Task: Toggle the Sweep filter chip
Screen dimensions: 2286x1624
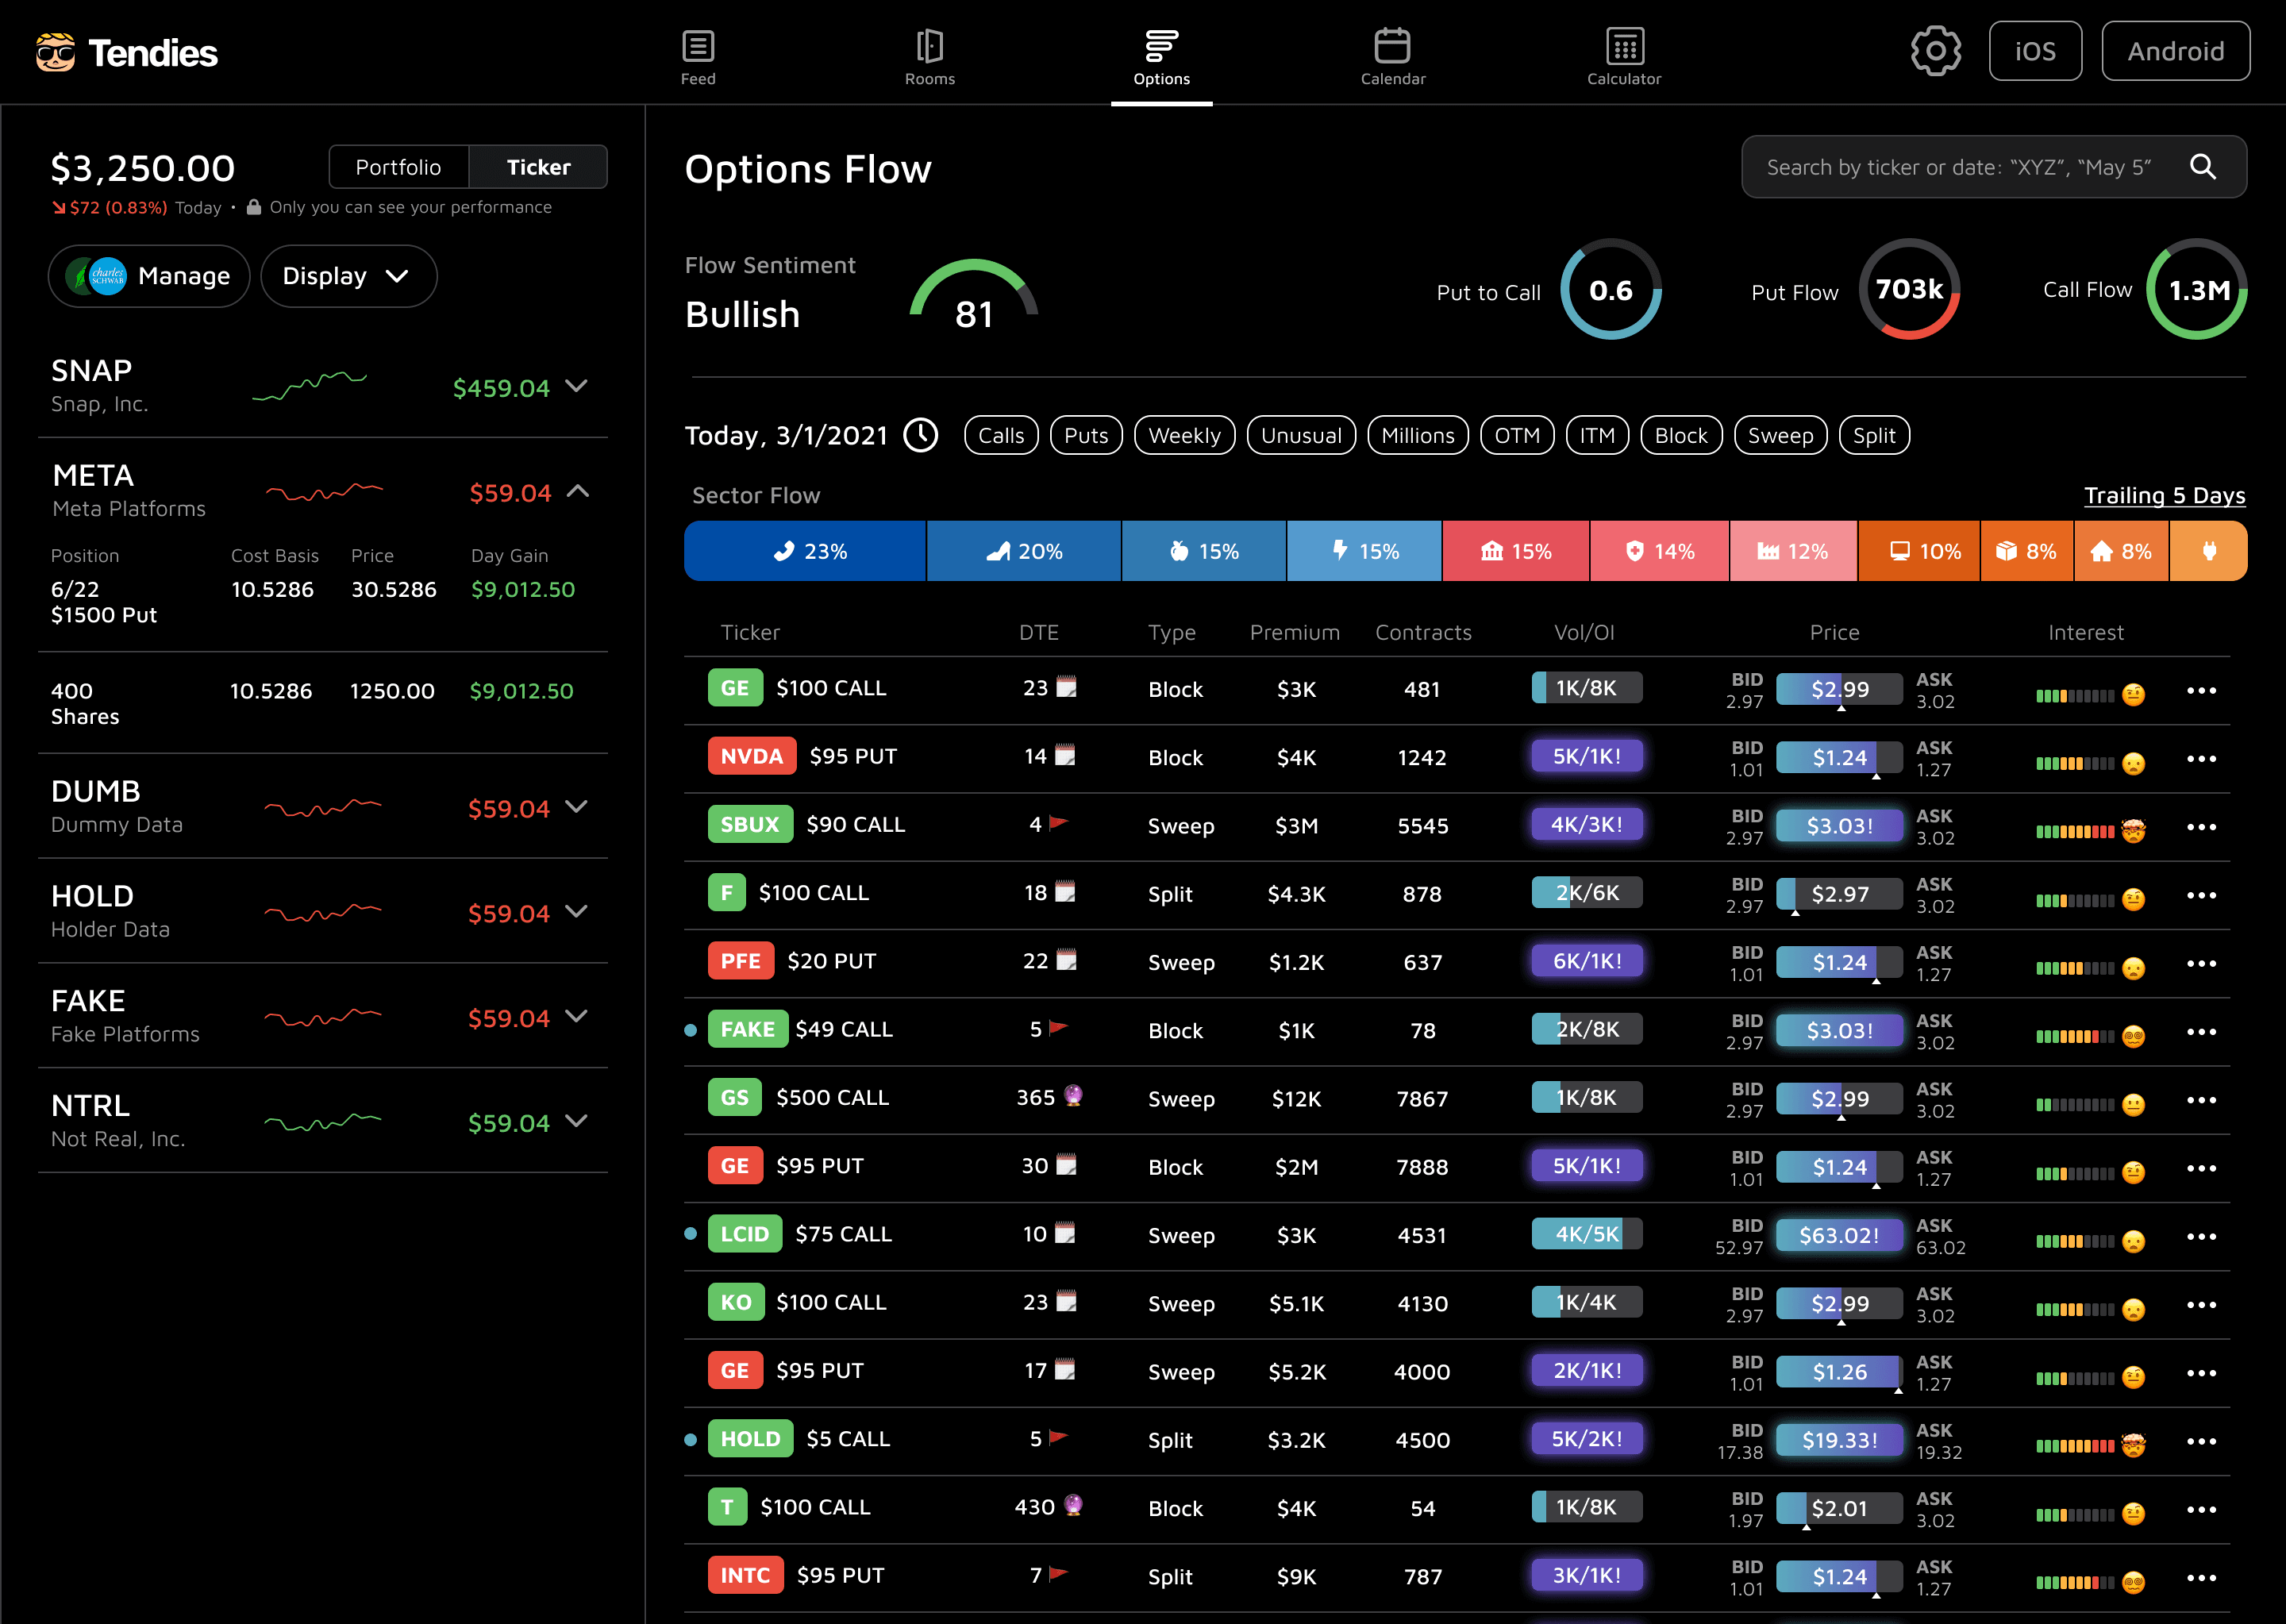Action: click(1780, 435)
